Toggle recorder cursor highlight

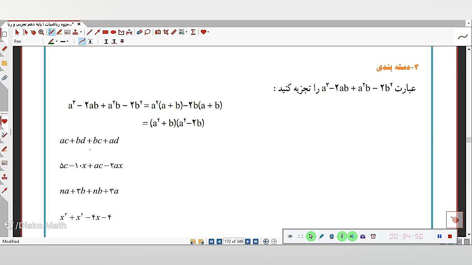[x=311, y=236]
